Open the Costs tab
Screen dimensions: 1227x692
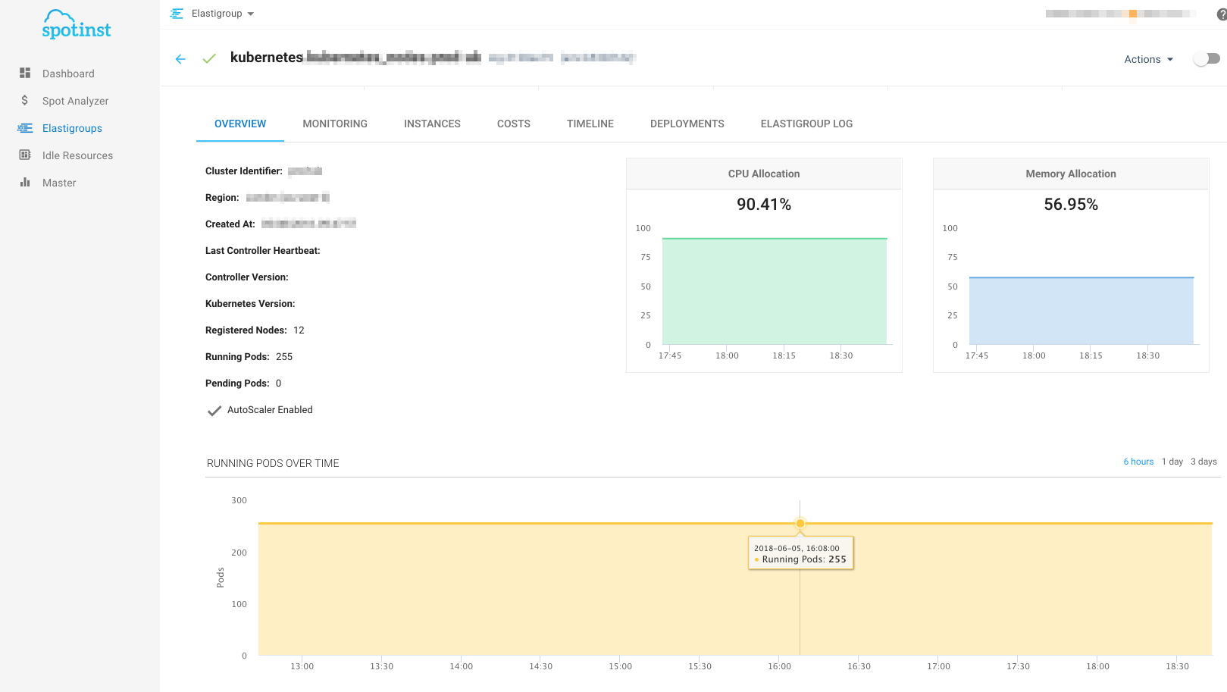(x=513, y=124)
